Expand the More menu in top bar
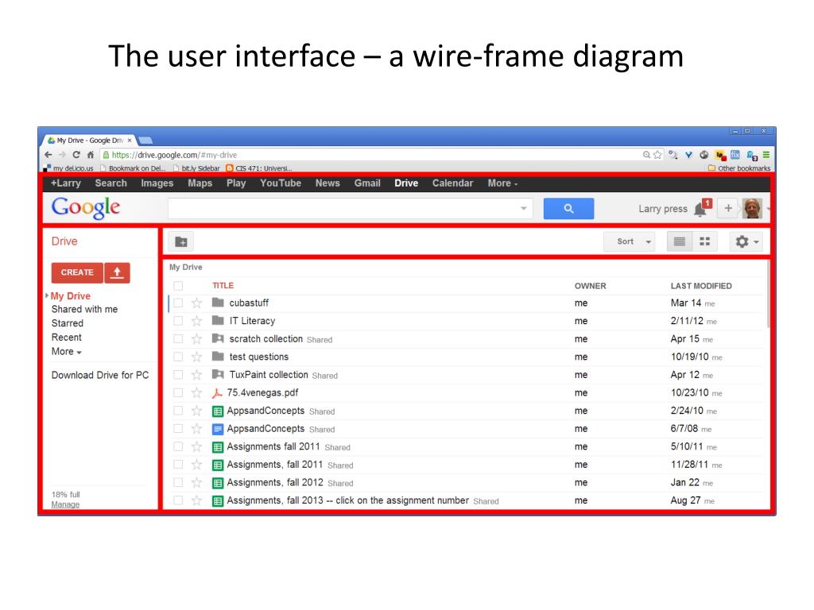814x610 pixels. (502, 183)
